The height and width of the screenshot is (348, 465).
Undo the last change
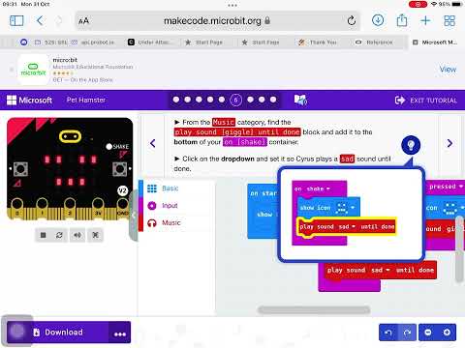(388, 333)
